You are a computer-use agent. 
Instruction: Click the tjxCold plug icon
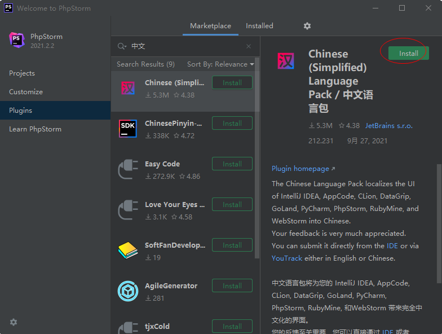point(128,328)
